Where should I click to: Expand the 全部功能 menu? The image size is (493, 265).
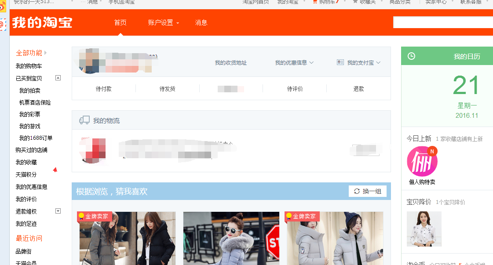[31, 53]
